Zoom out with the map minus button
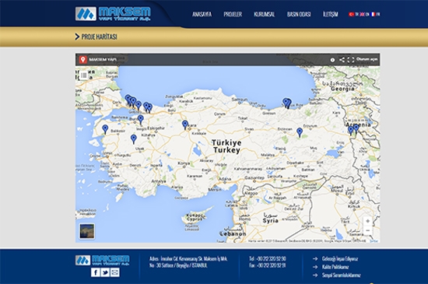 [367, 231]
